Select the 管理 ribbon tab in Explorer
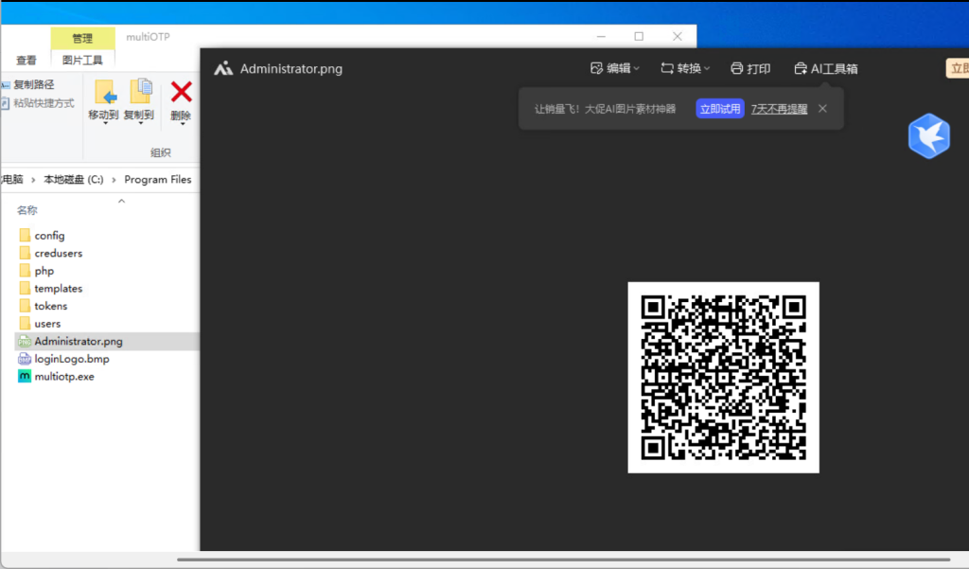 [x=82, y=39]
